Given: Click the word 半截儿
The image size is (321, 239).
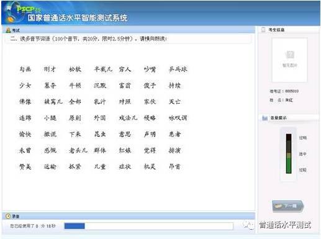Looking at the screenshot, I should (x=103, y=69).
